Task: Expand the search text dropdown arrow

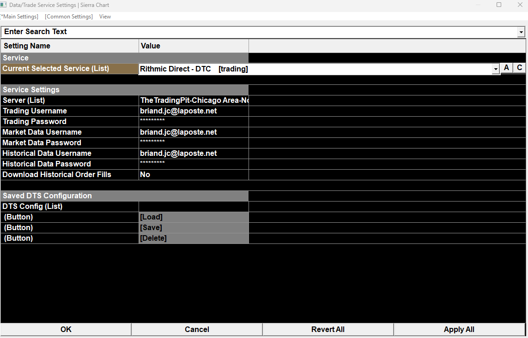Action: pyautogui.click(x=521, y=32)
